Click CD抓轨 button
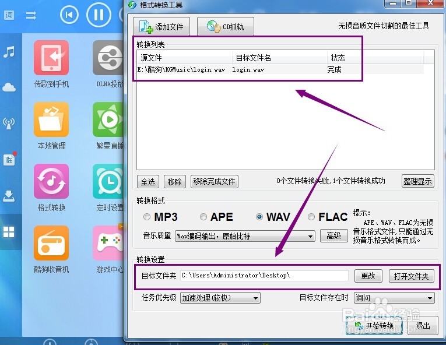 [225, 26]
